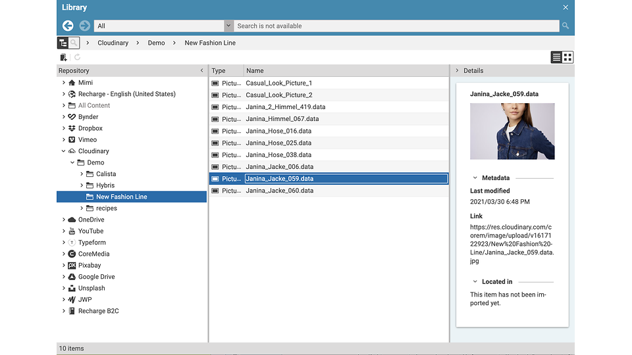Select the Typeform icon
This screenshot has height=355, width=632.
72,243
